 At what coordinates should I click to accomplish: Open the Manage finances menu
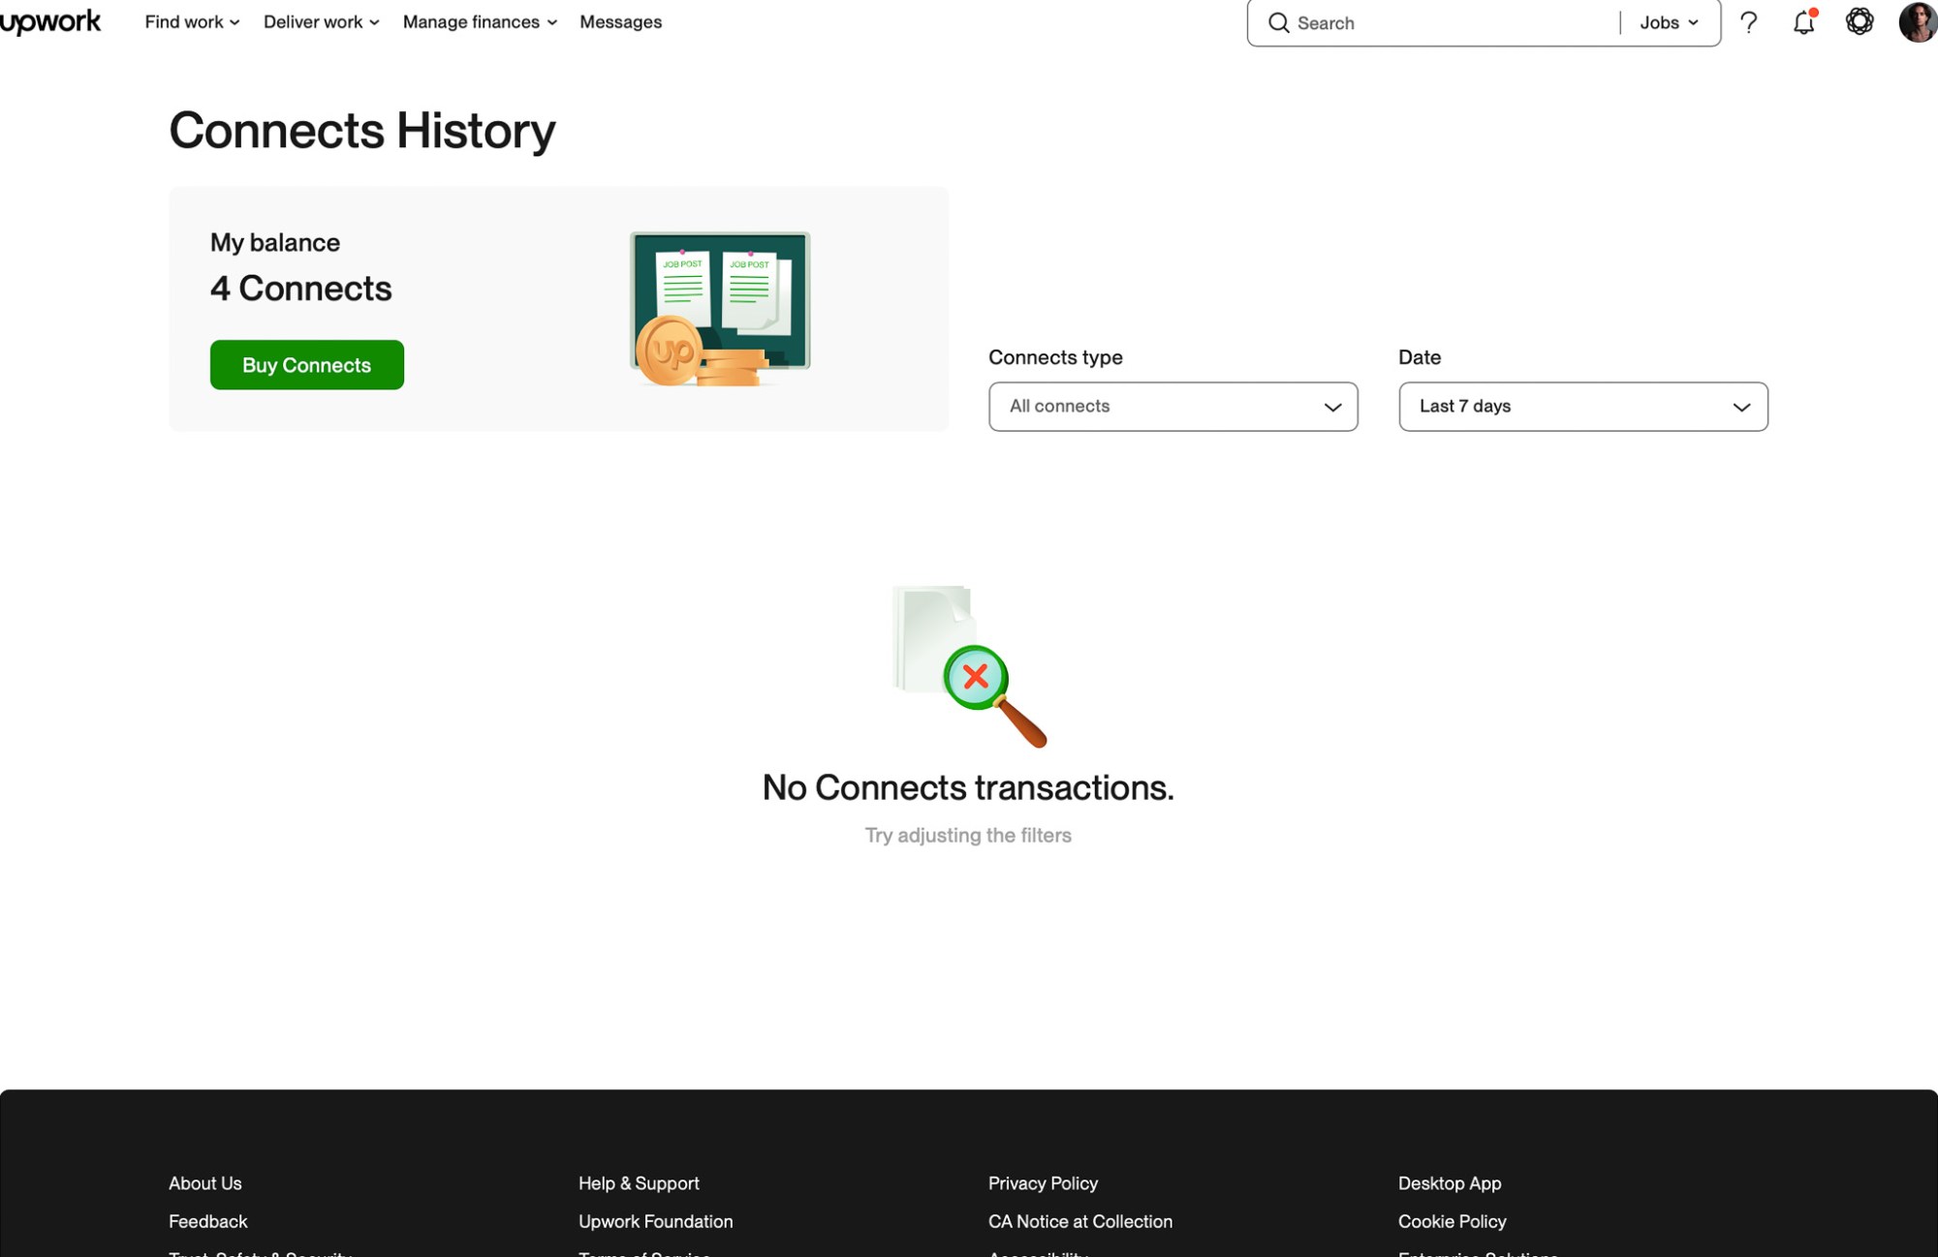pos(480,21)
